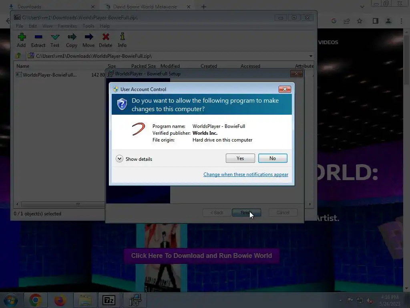410x308 pixels.
Task: Open a new browser tab
Action: pyautogui.click(x=204, y=7)
